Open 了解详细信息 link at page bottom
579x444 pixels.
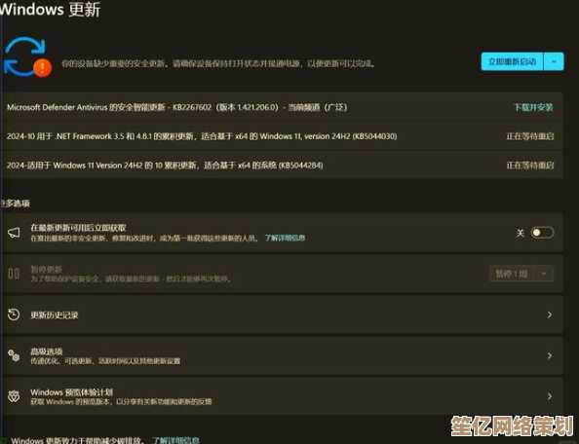tap(175, 440)
